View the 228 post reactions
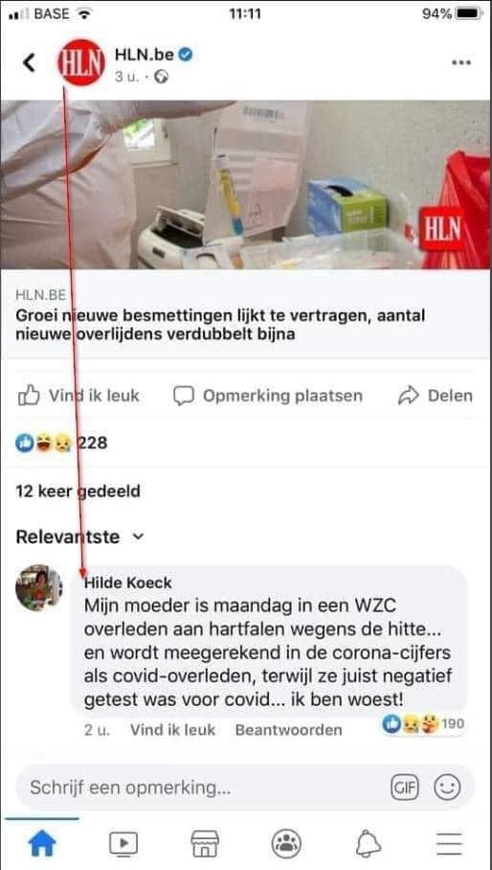This screenshot has width=492, height=870. coord(61,443)
